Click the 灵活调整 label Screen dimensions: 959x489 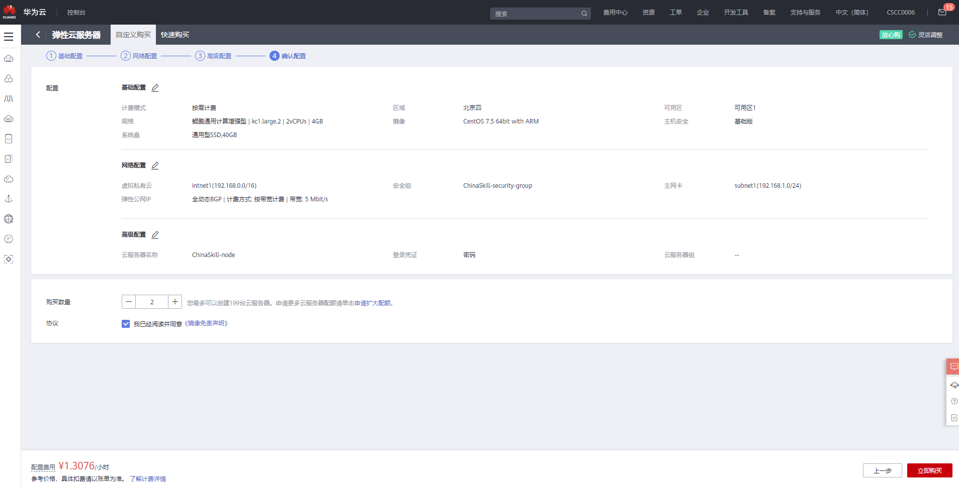click(x=930, y=35)
